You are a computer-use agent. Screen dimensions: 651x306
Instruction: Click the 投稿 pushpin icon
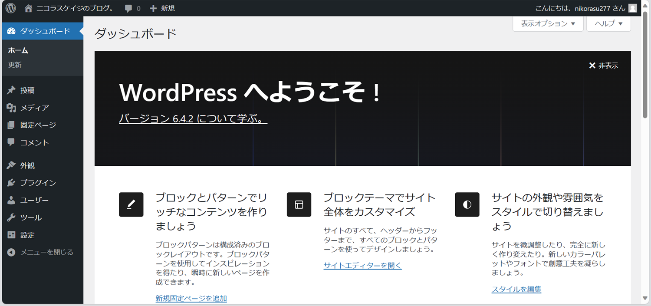[11, 90]
